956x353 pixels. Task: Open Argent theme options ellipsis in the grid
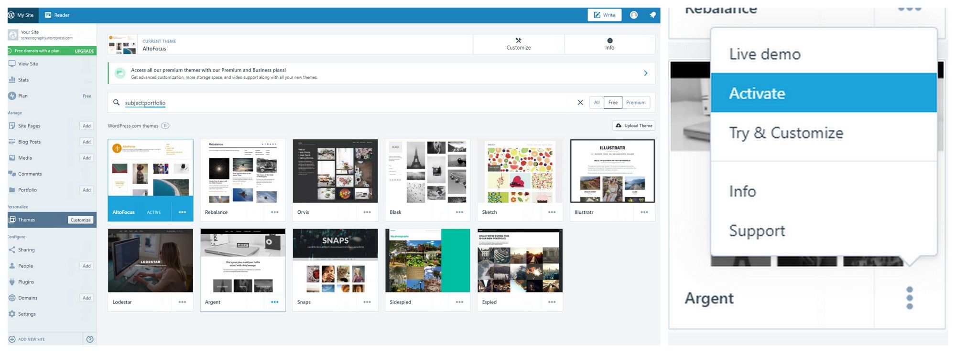tap(275, 302)
